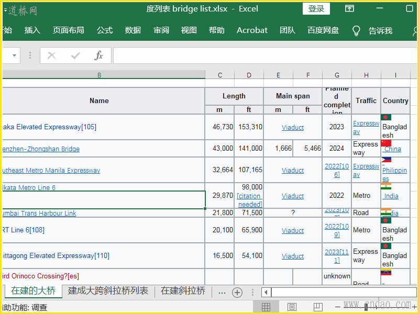Image resolution: width=419 pixels, height=314 pixels.
Task: Select column C header
Action: click(x=220, y=75)
